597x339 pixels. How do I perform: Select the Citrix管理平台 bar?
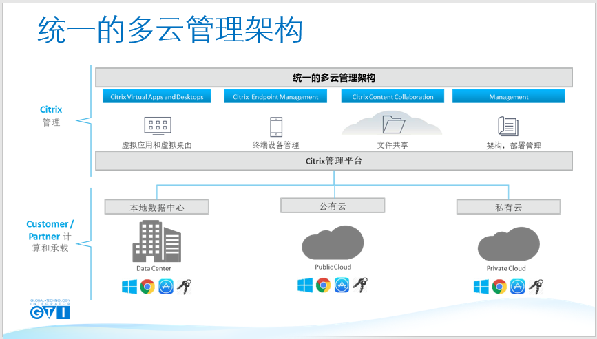pyautogui.click(x=334, y=161)
